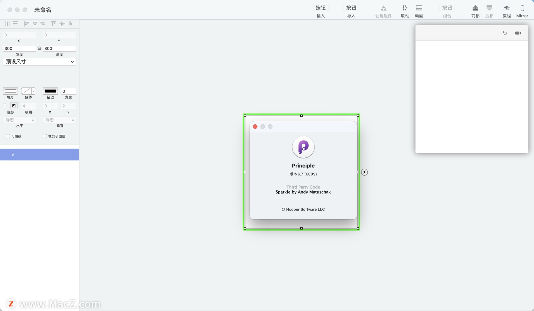The height and width of the screenshot is (311, 534).
Task: Click the 媒体 media well
Action: point(26,91)
